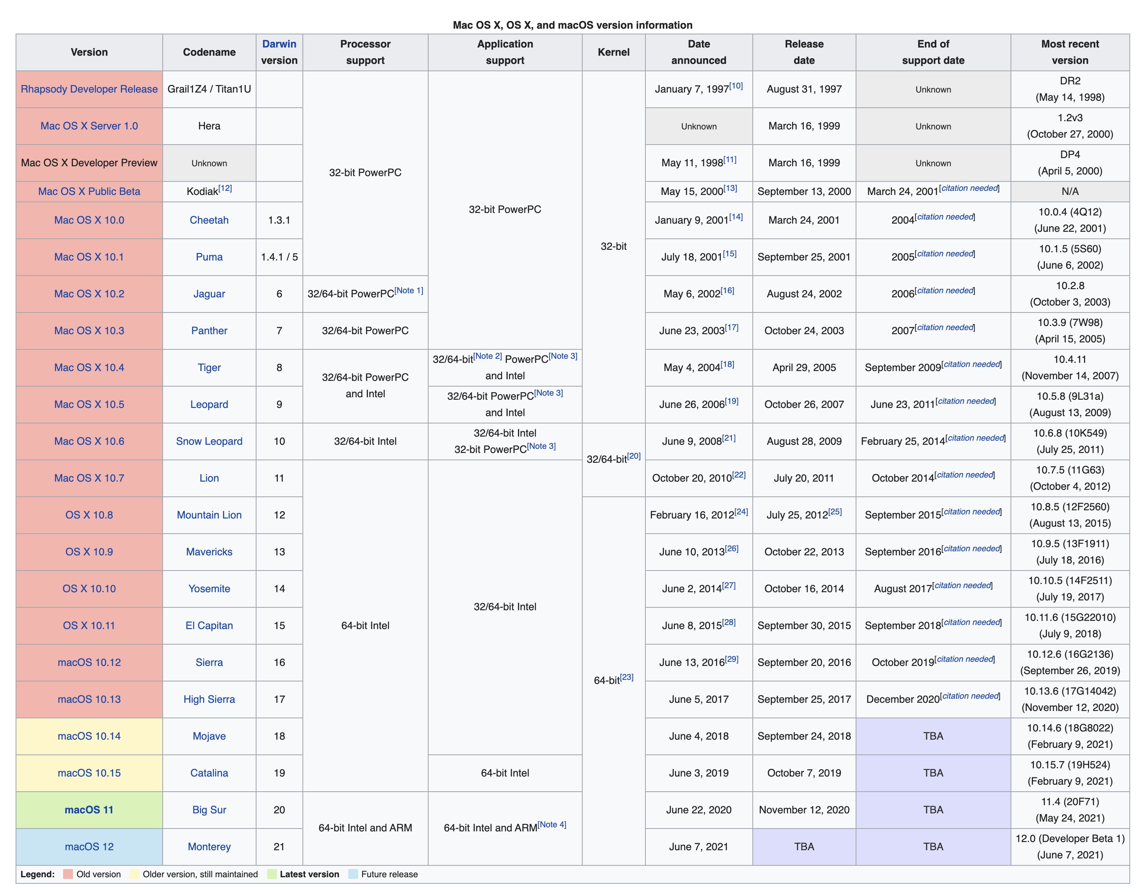
Task: Click the citation needed link after March 24, 2001
Action: pos(969,188)
